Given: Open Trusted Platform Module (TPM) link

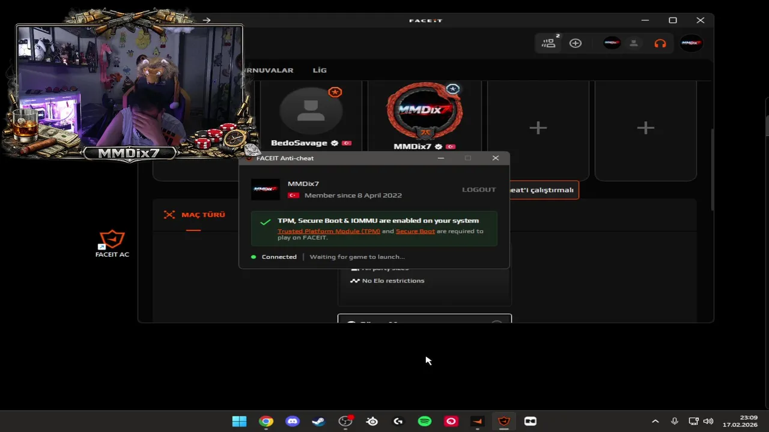Looking at the screenshot, I should click(329, 231).
